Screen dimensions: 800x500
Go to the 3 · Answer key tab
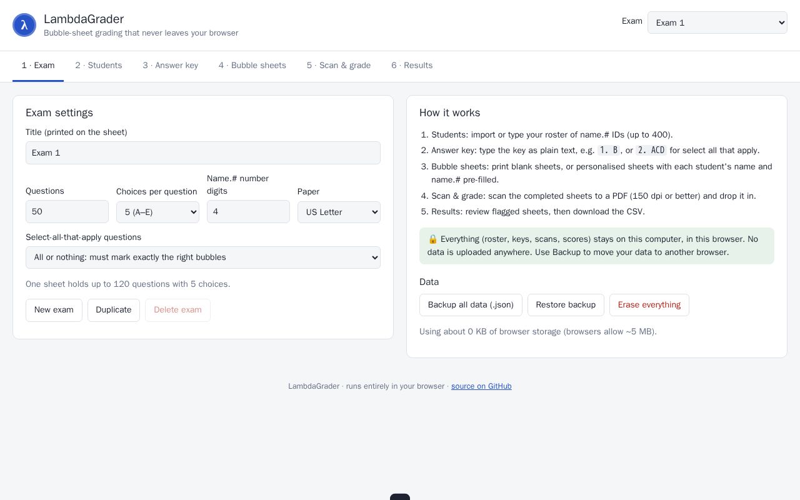[x=170, y=66]
